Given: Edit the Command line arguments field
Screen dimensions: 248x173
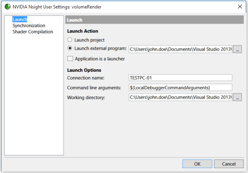Looking at the screenshot, I should tap(180, 88).
